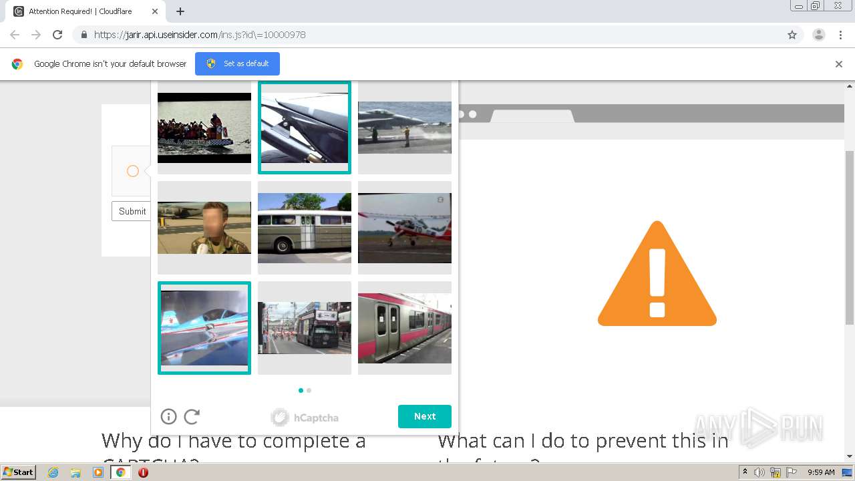Click 'Why do I have to complete a' heading
The height and width of the screenshot is (481, 855).
[x=234, y=441]
